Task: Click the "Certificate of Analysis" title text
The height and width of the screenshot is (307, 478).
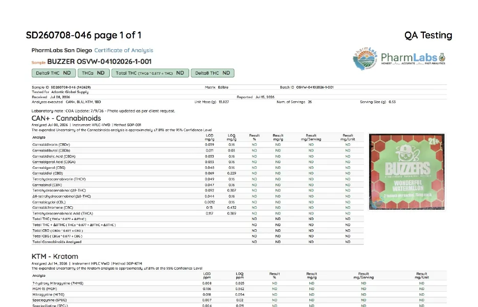Action: 124,50
